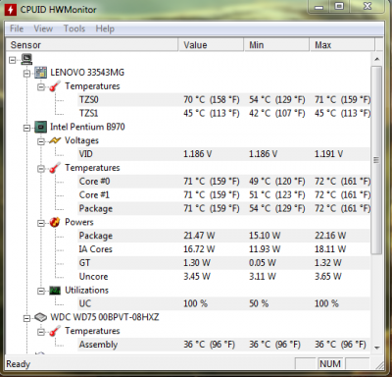Select the LENOVO 33543MG motherboard icon
Viewport: 392px width, 377px height.
tap(41, 73)
